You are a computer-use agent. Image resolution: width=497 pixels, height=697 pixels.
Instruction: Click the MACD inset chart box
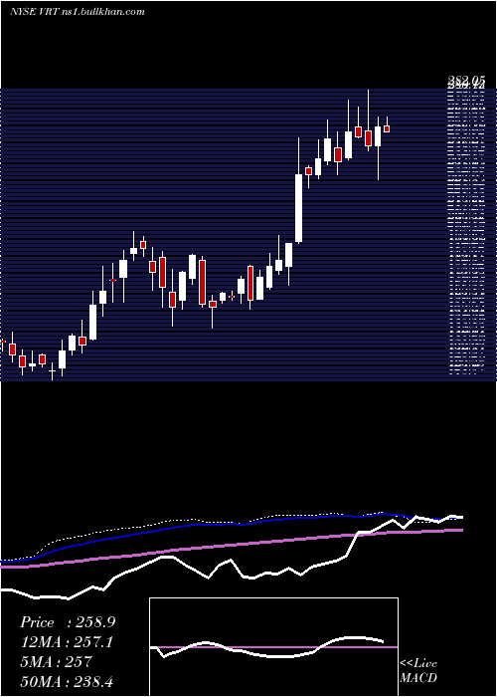tap(273, 647)
